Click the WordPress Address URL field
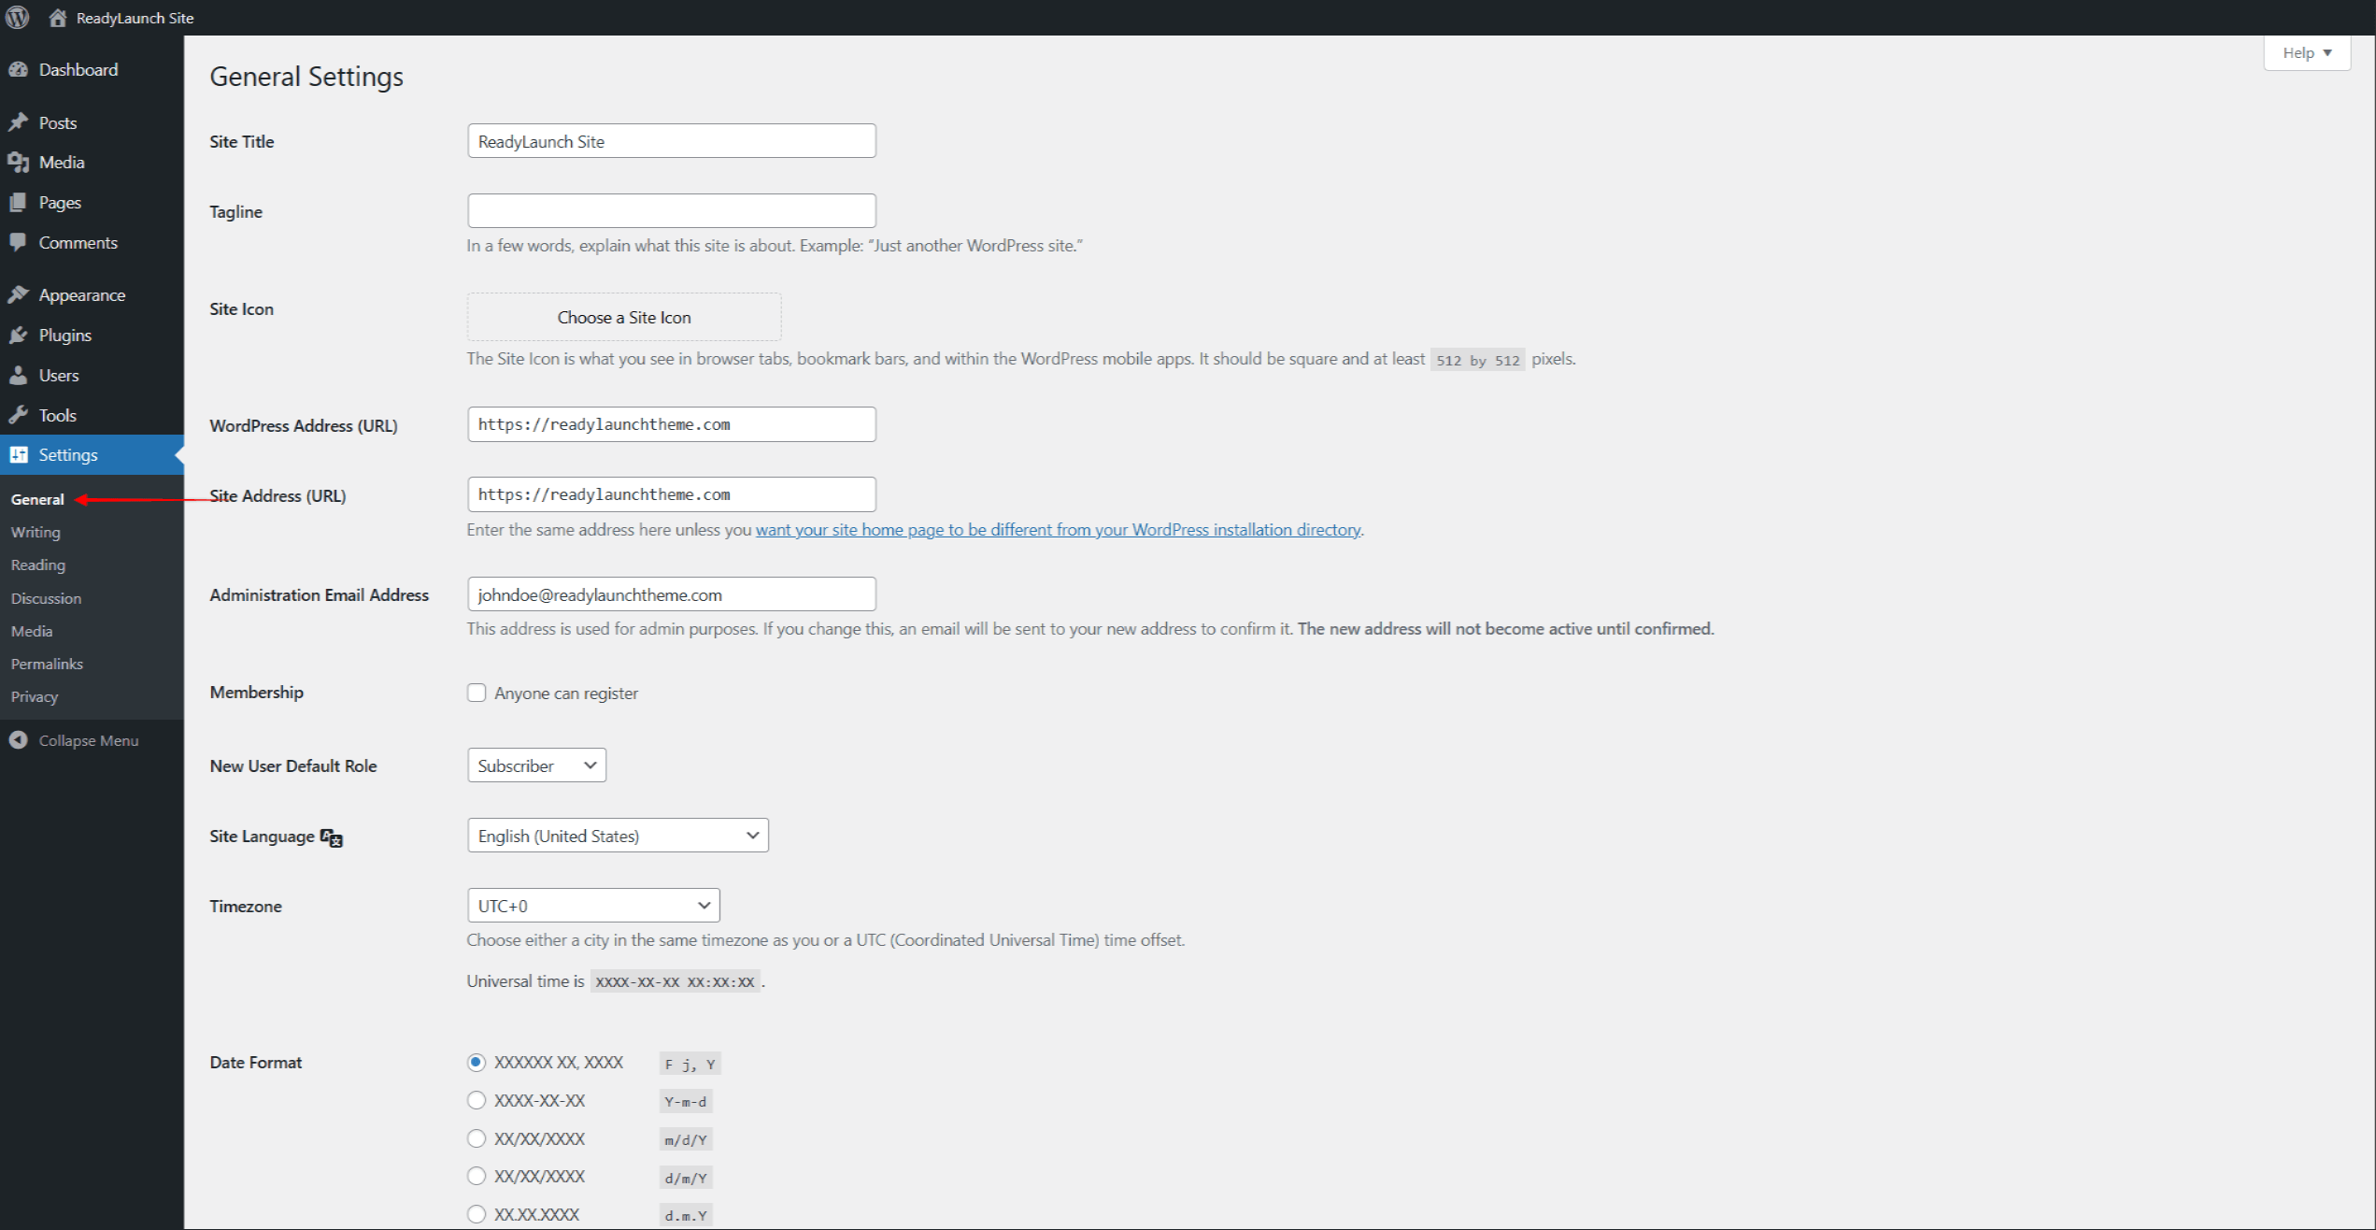Viewport: 2376px width, 1230px height. [x=672, y=424]
